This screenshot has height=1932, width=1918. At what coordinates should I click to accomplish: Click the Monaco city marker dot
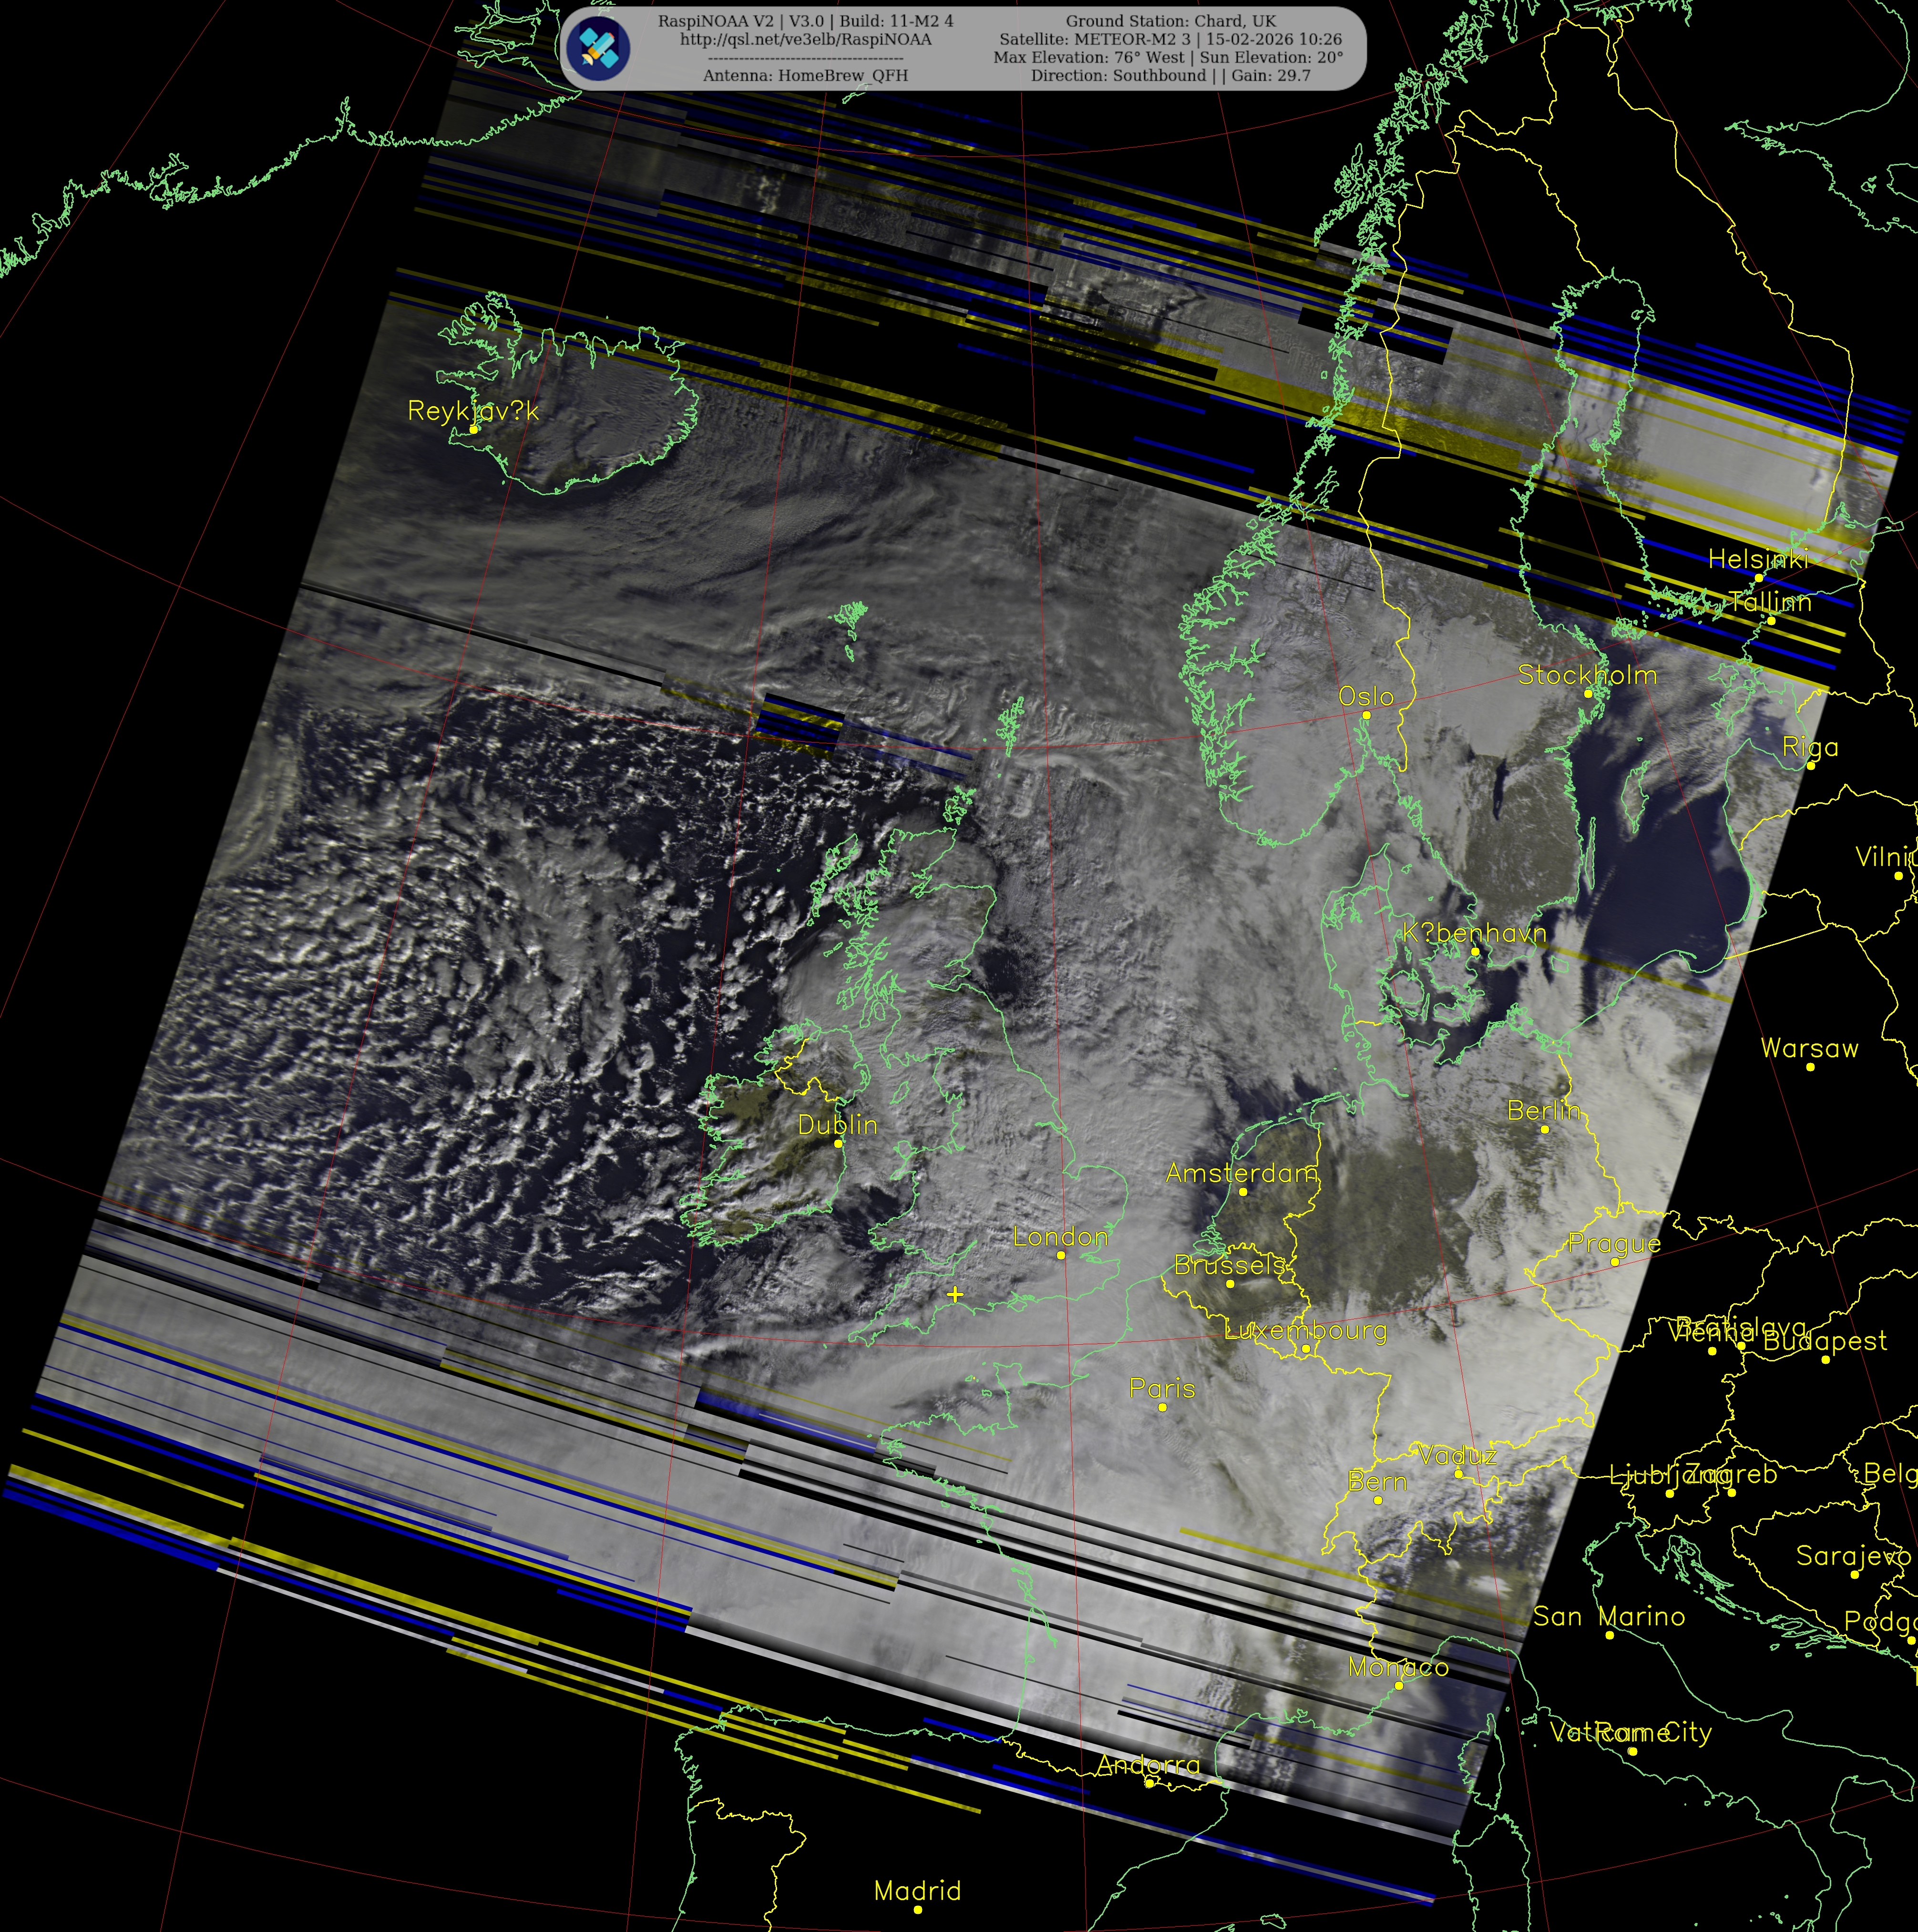1398,1685
